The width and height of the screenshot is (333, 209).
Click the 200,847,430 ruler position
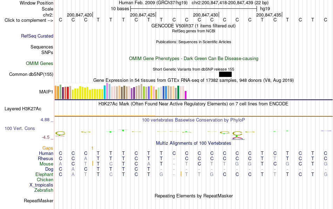pos(205,15)
